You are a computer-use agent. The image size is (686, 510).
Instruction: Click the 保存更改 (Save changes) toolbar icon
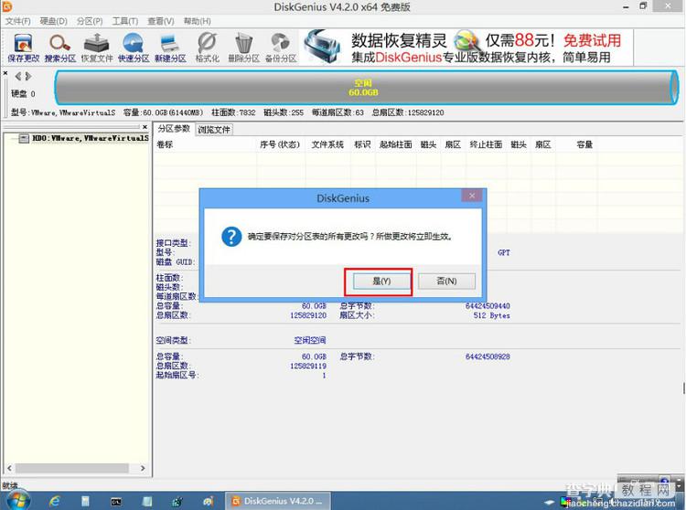tap(24, 48)
